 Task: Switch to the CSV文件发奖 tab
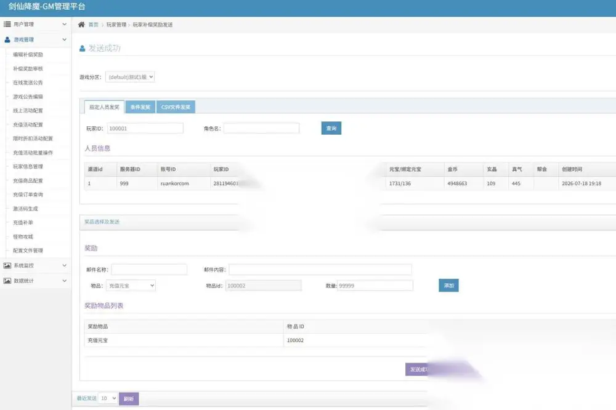click(x=176, y=107)
